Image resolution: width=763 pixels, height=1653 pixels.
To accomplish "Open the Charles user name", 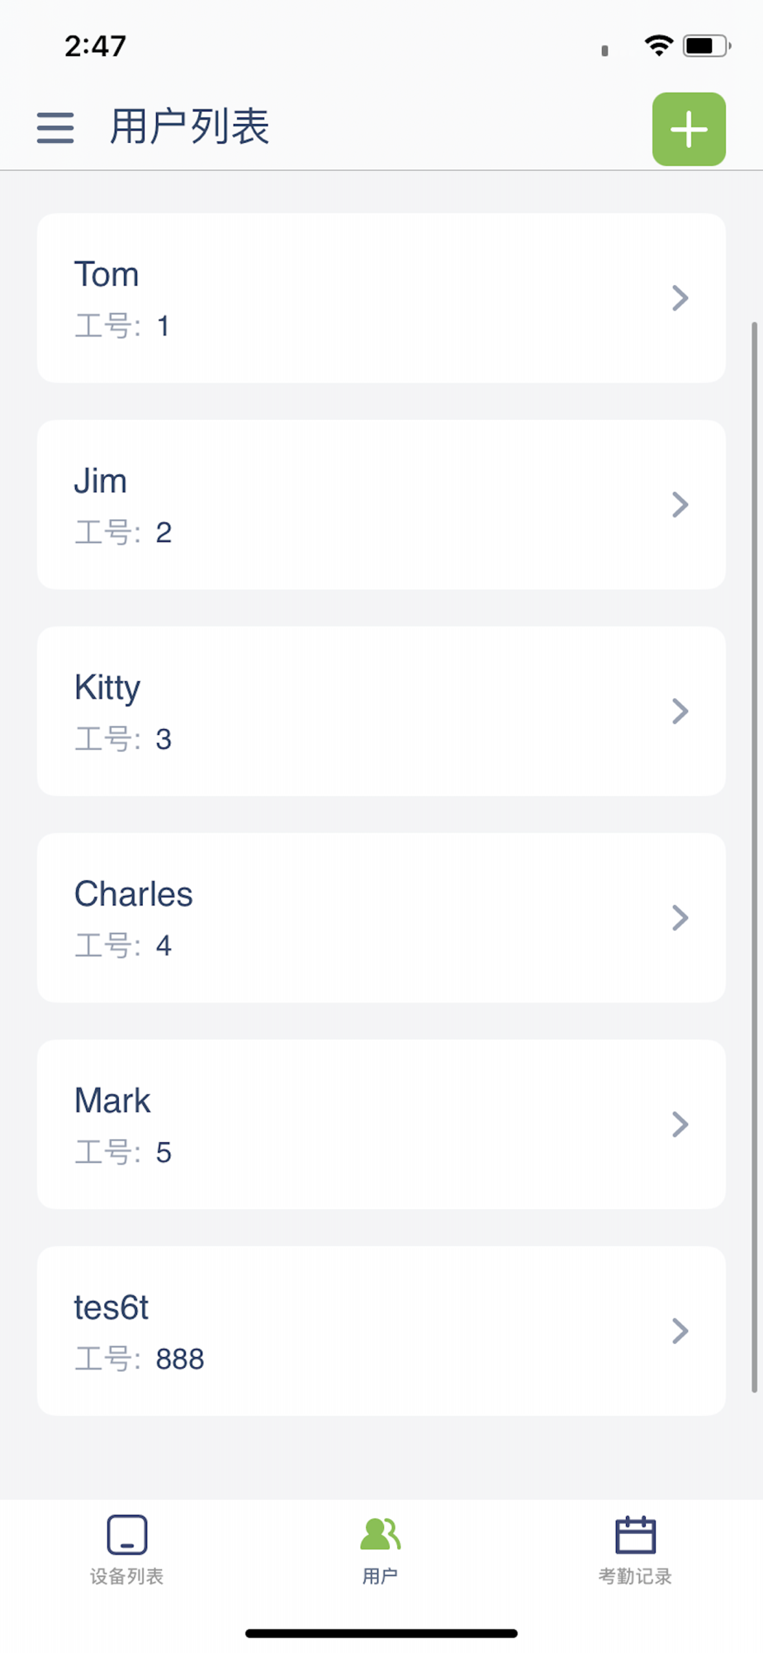I will point(134,894).
